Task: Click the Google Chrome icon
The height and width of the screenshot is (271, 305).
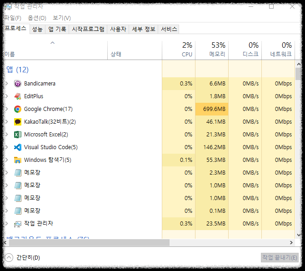Action: [18, 109]
